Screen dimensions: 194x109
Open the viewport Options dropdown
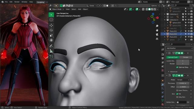[155, 6]
